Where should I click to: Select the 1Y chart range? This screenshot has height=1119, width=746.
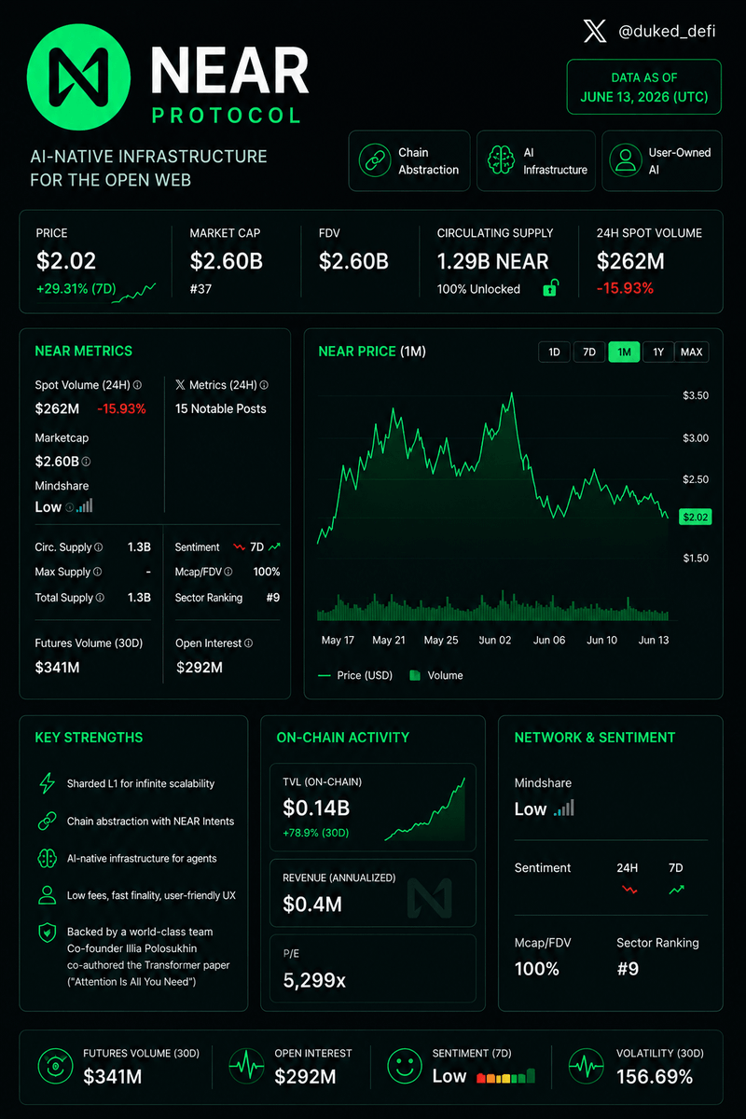click(658, 352)
